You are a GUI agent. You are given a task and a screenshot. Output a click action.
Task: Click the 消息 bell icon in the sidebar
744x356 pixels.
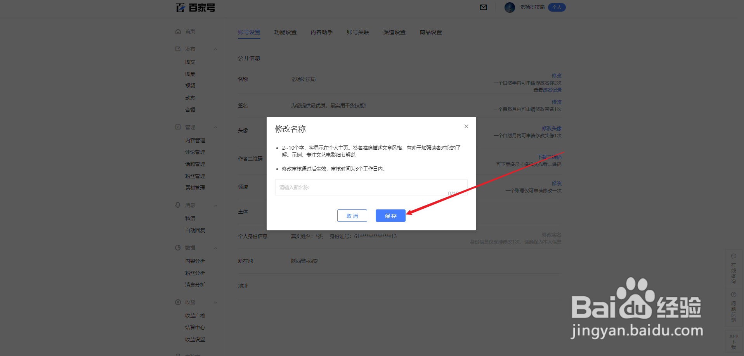click(178, 205)
